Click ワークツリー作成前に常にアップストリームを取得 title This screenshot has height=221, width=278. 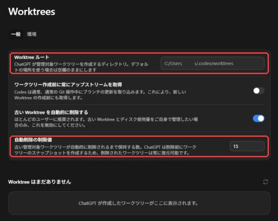[68, 85]
